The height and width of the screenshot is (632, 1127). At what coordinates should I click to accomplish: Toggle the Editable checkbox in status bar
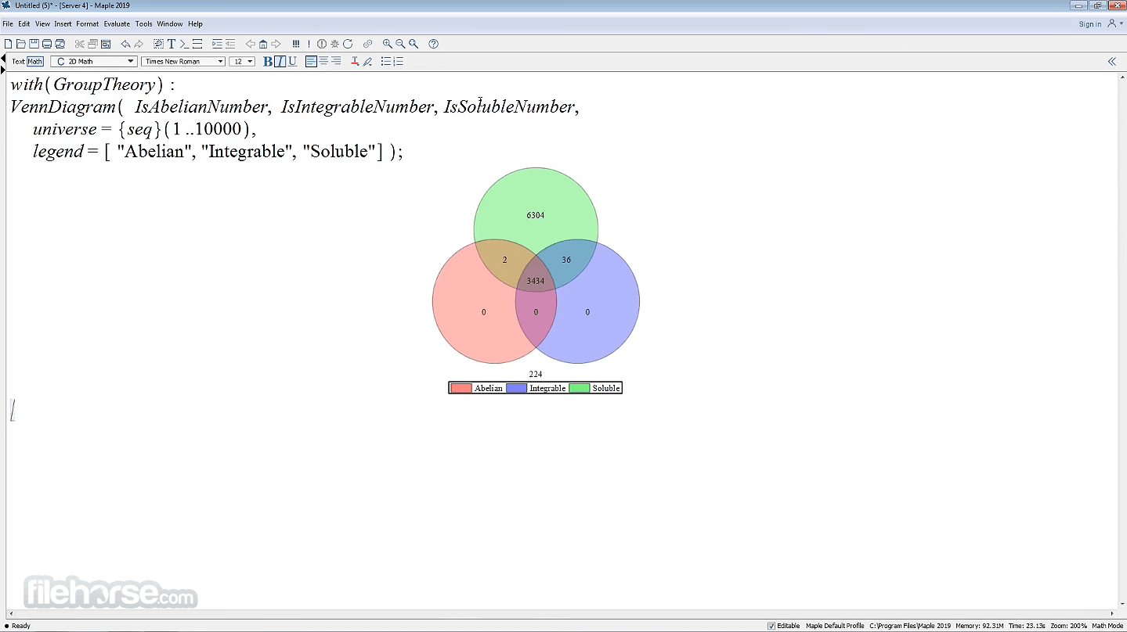(x=771, y=626)
